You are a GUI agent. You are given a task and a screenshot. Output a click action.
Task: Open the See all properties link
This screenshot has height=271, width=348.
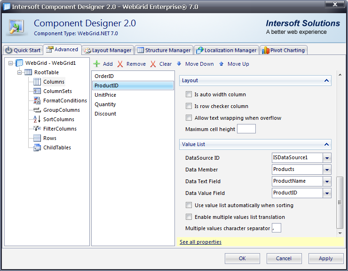(x=200, y=242)
